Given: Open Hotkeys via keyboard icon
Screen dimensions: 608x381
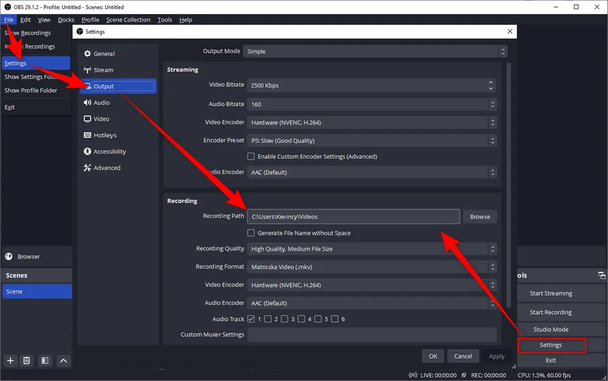Looking at the screenshot, I should coord(88,136).
